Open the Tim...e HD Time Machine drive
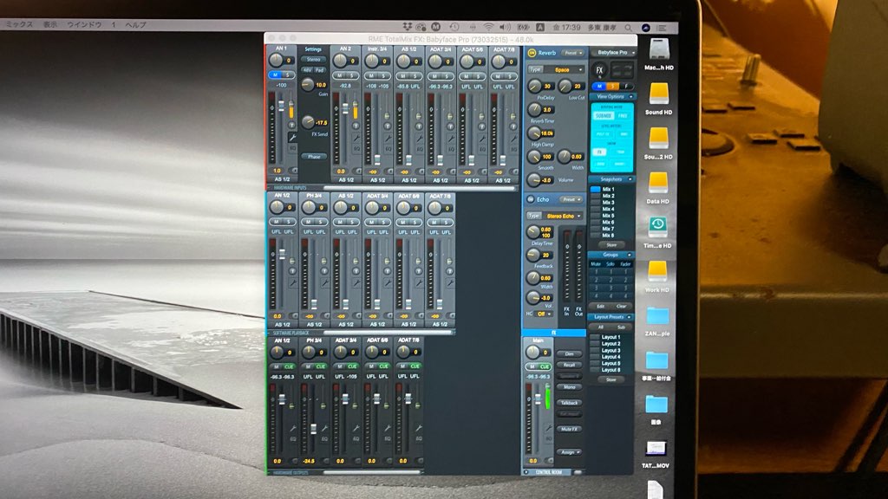 pos(657,228)
